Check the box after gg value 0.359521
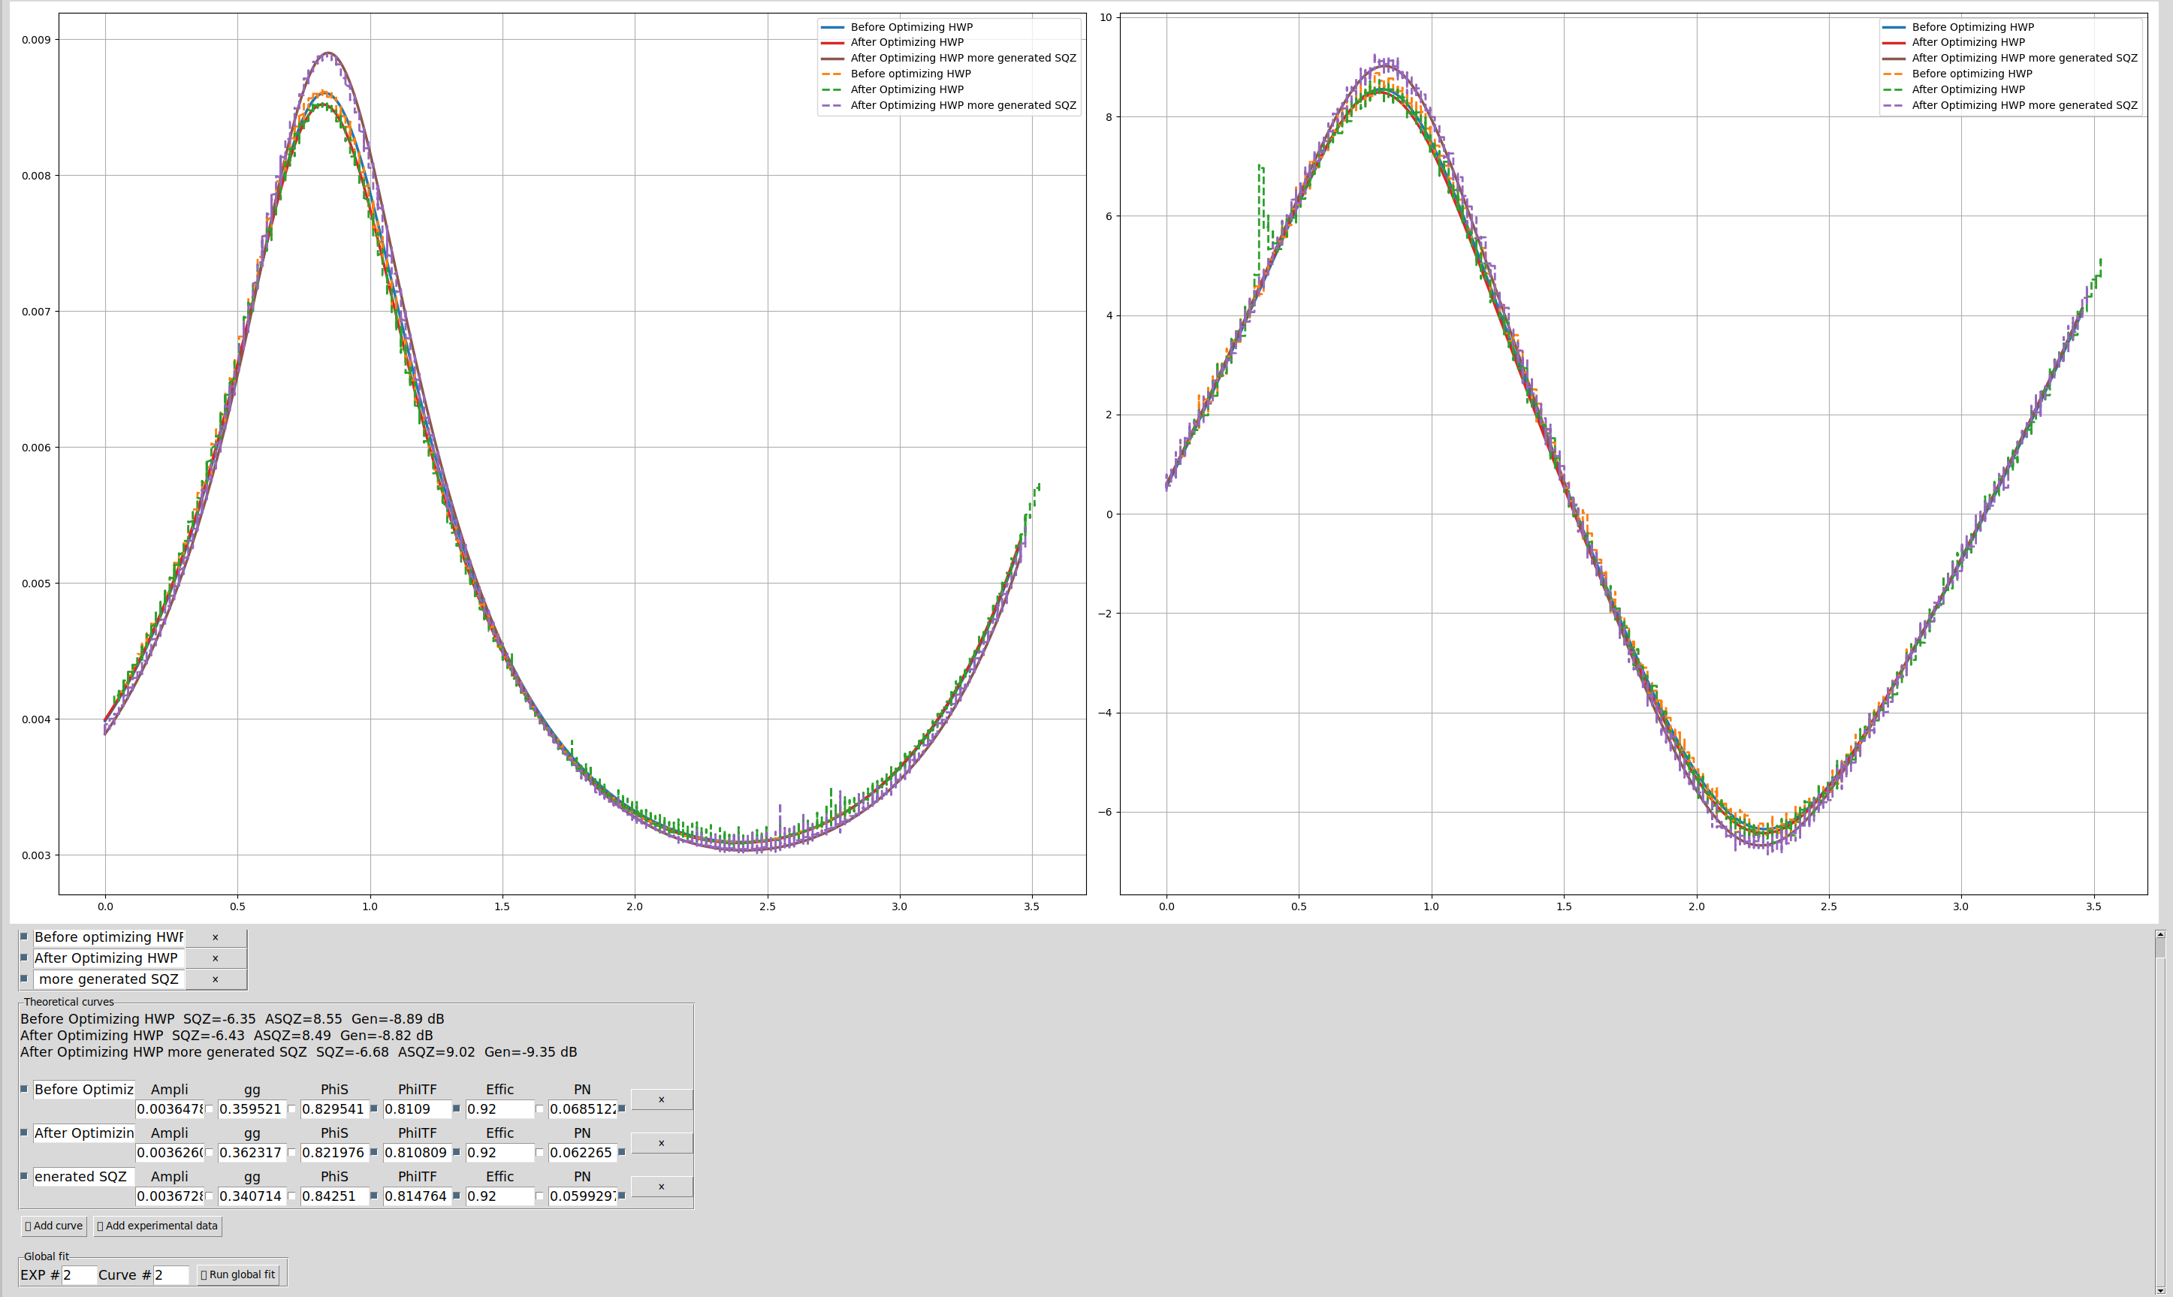 (x=292, y=1109)
